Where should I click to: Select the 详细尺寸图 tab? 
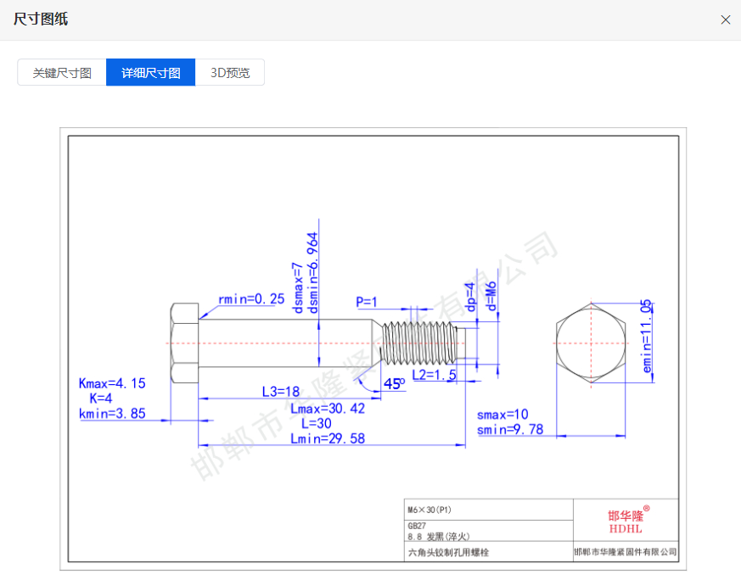[150, 73]
